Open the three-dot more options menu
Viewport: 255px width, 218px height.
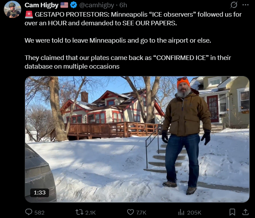coord(245,5)
